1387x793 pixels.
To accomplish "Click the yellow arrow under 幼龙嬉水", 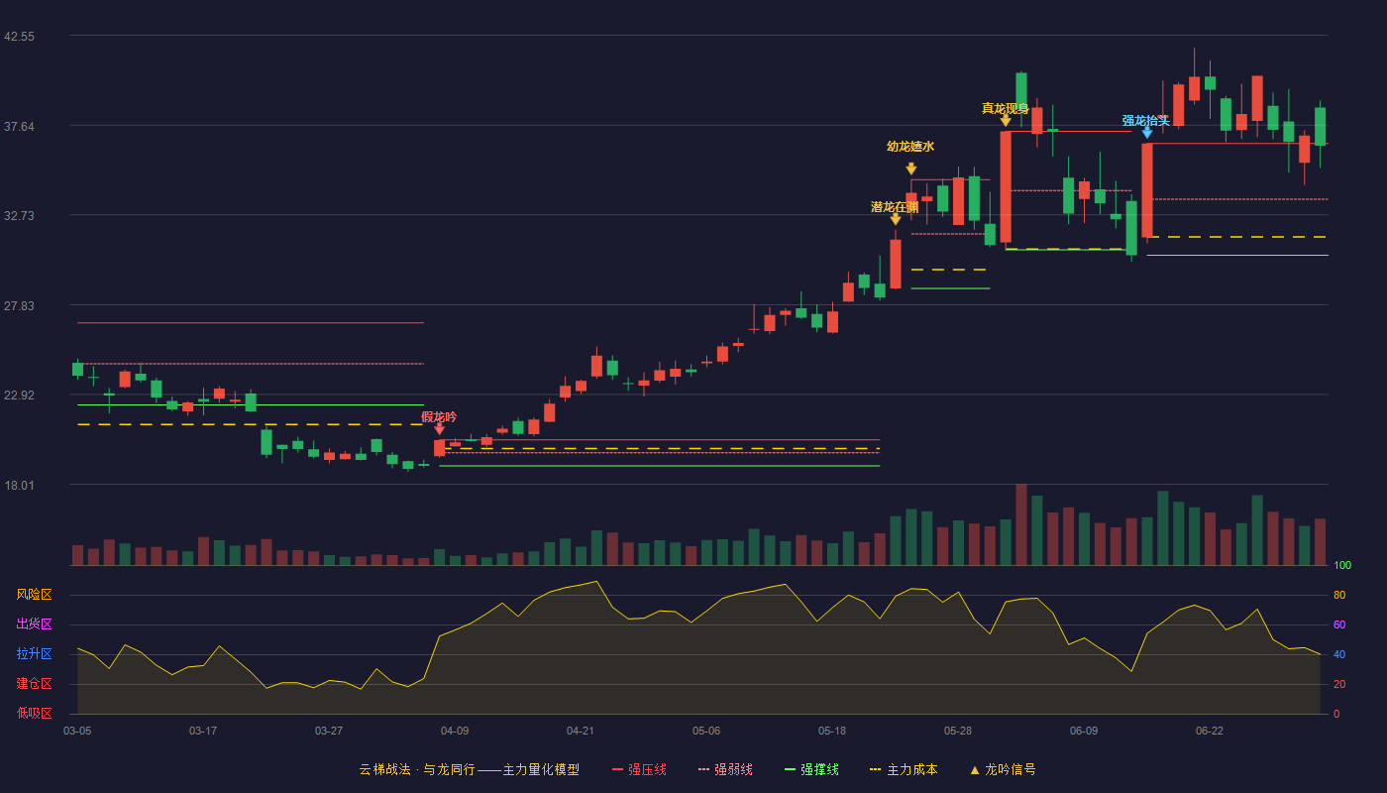I will 911,170.
